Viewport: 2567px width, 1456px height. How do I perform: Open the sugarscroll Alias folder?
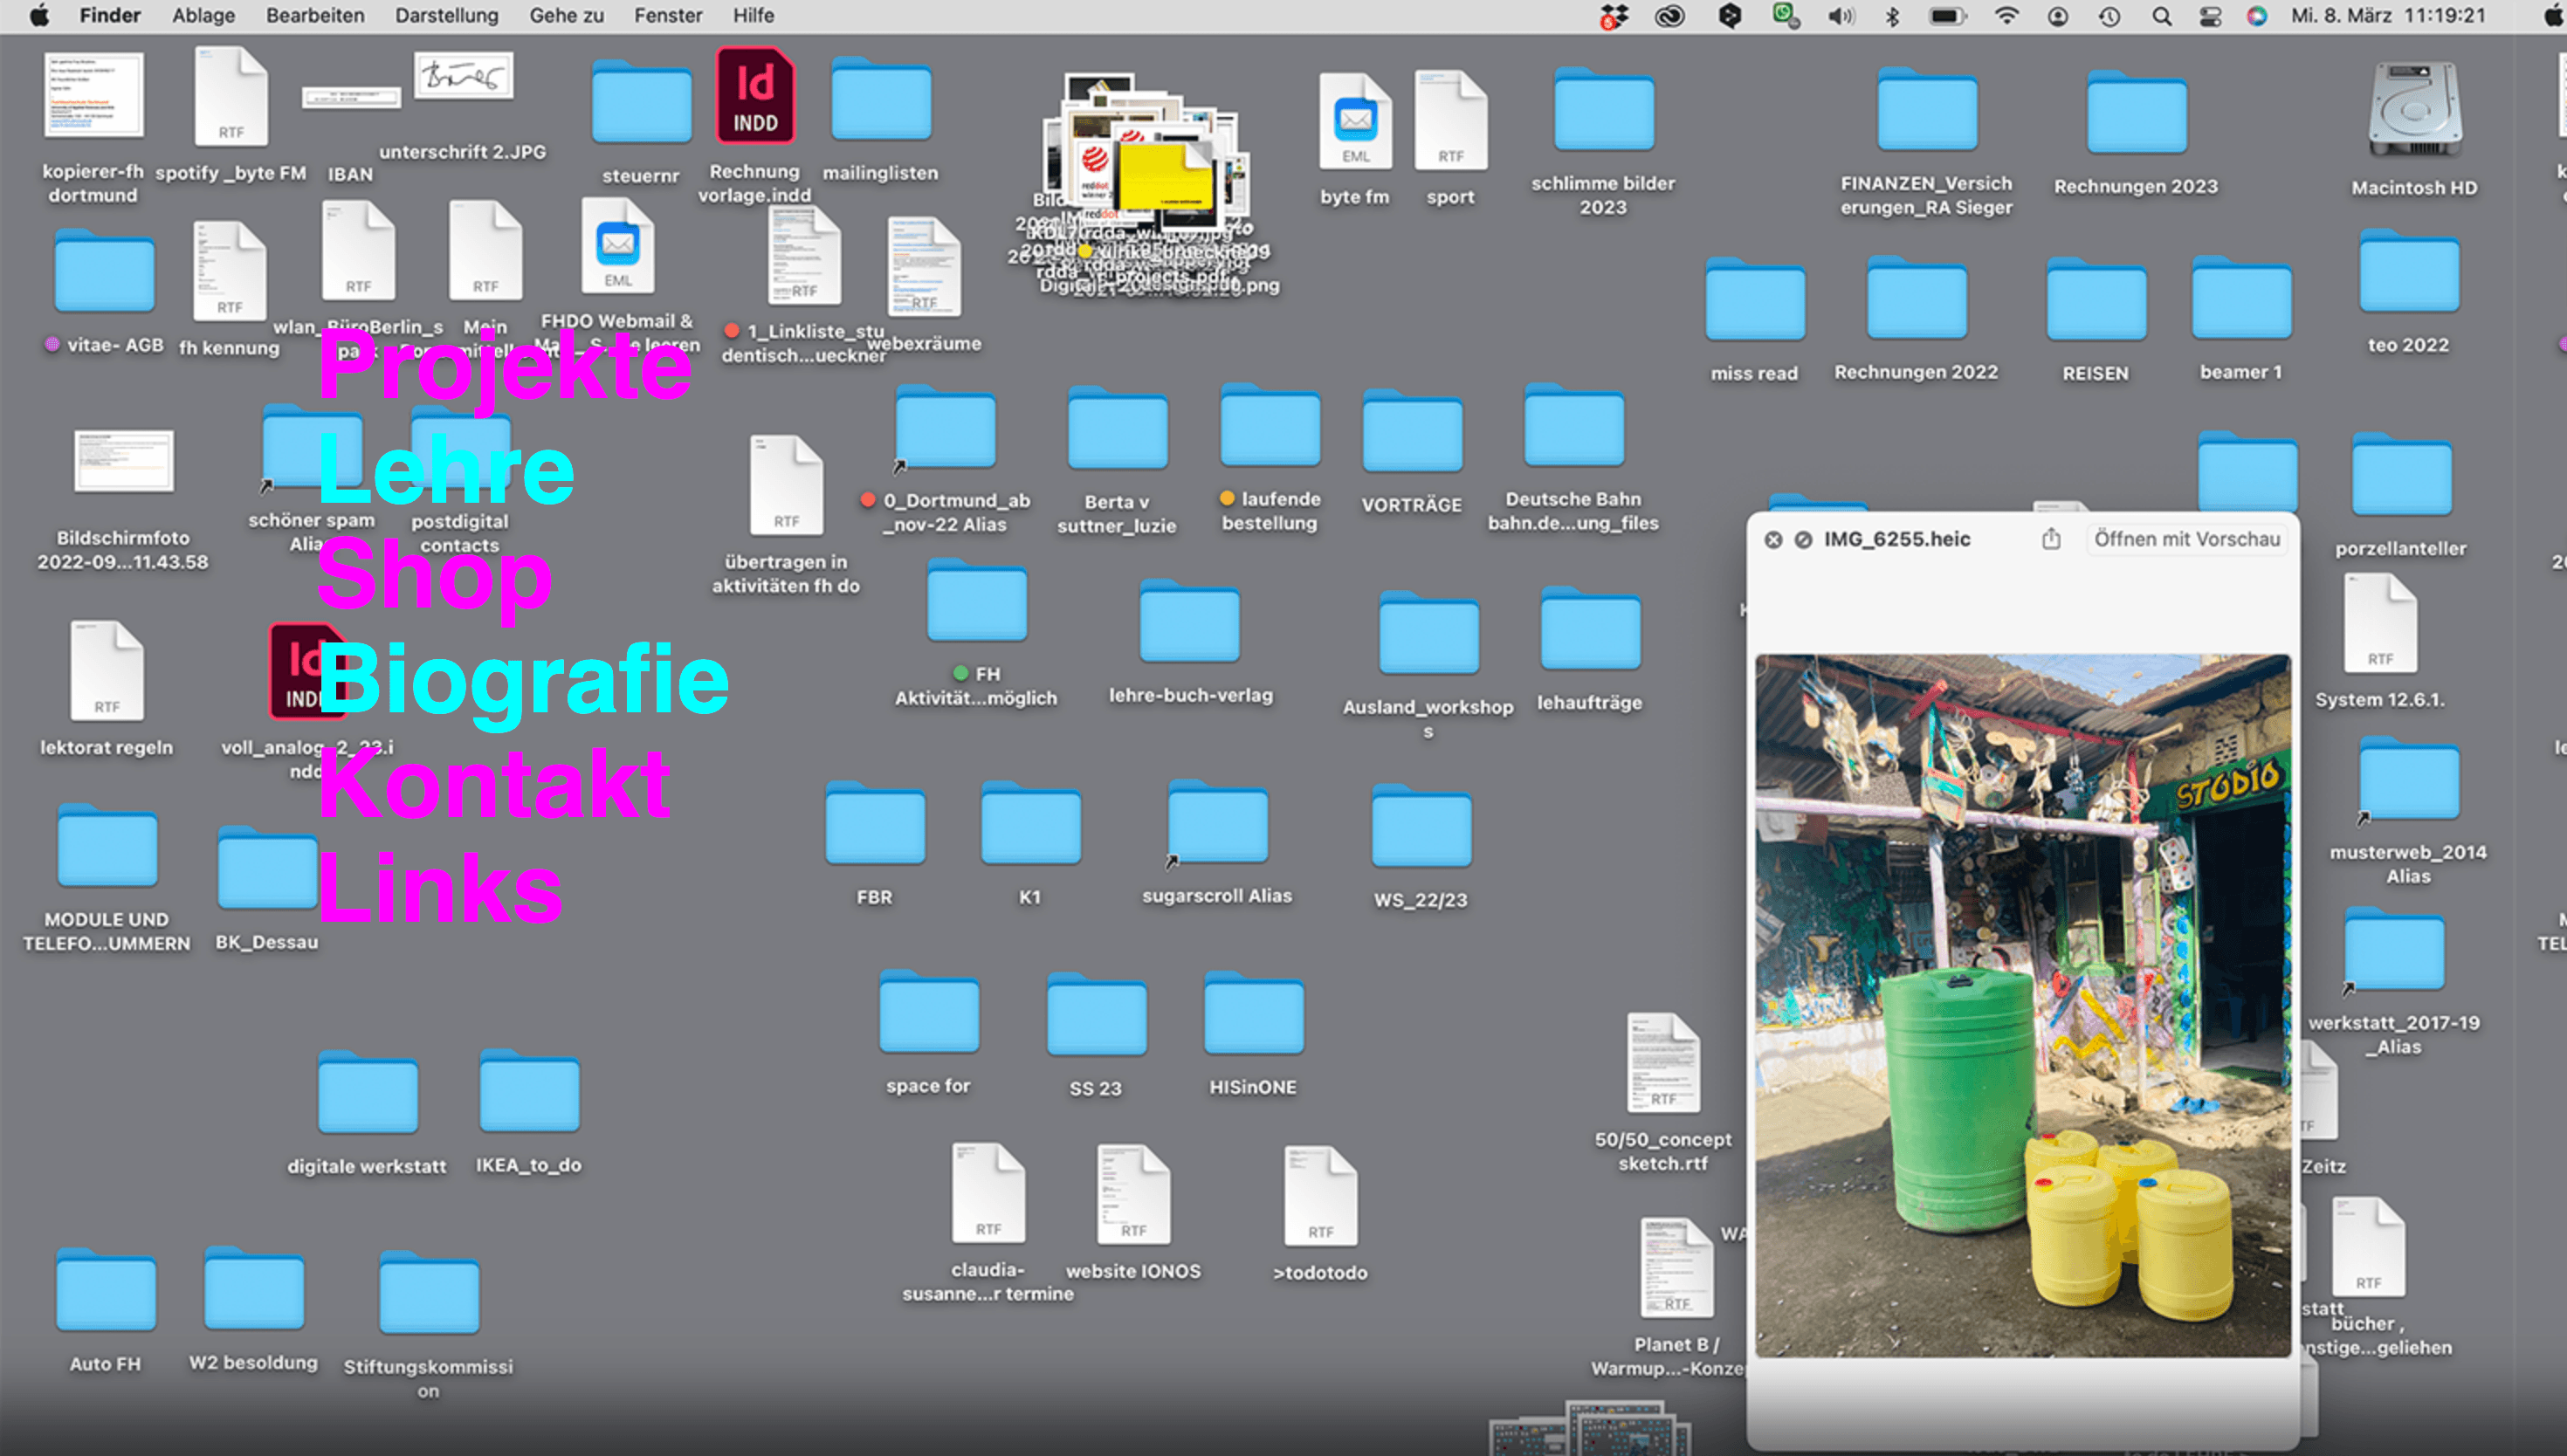click(1217, 826)
